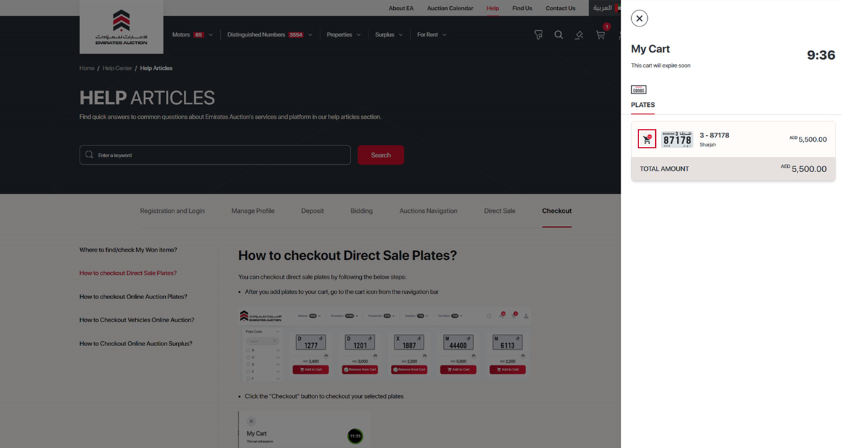Click the Emirates Auction logo
842x448 pixels.
pos(121,27)
